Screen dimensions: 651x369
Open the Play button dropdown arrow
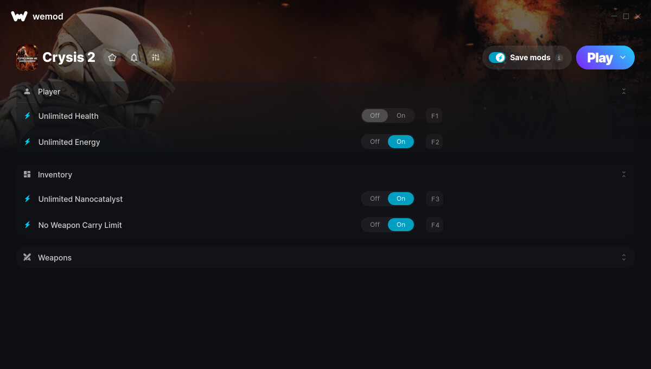623,58
